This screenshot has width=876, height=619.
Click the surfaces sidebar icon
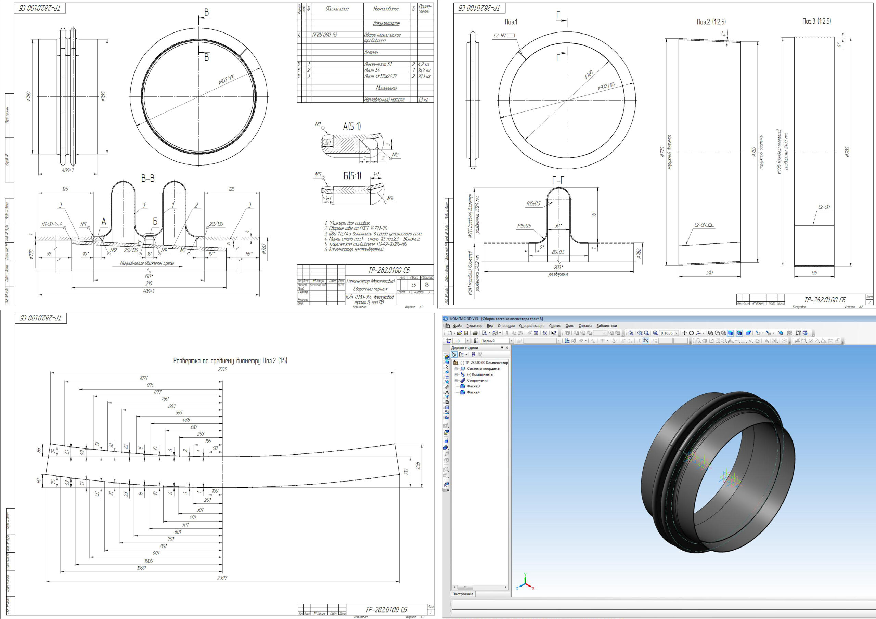pyautogui.click(x=447, y=372)
